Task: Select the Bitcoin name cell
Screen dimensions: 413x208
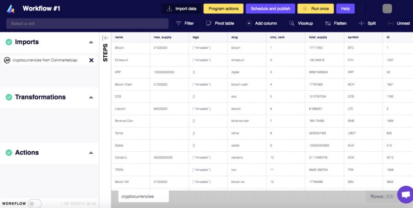Action: (131, 48)
